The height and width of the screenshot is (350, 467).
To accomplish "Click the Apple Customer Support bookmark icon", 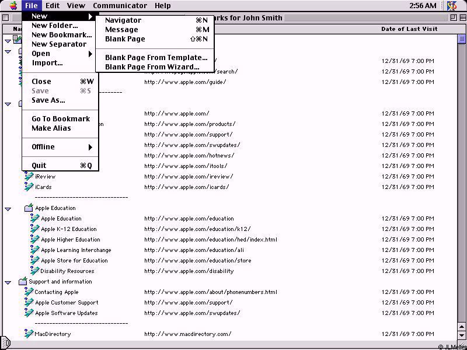I will point(29,302).
